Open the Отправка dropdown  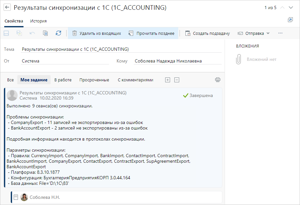(x=253, y=33)
